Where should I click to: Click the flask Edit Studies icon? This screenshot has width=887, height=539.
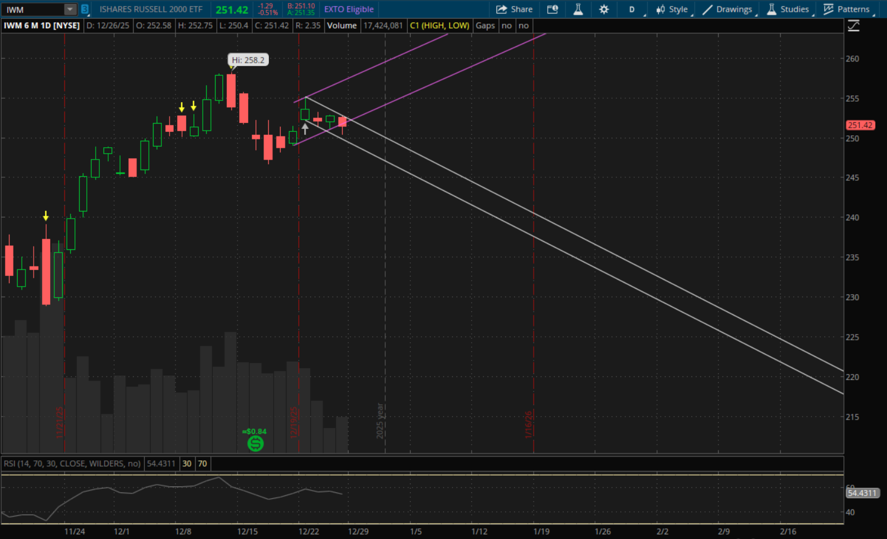coord(578,9)
